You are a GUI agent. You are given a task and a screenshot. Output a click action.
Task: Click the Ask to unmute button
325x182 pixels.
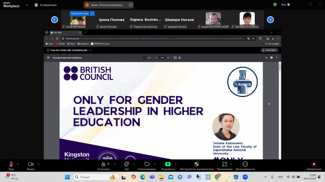point(79,13)
